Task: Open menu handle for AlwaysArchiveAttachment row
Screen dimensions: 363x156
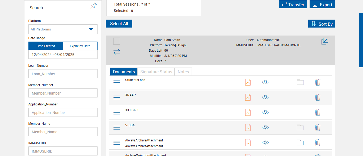Action: [117, 143]
